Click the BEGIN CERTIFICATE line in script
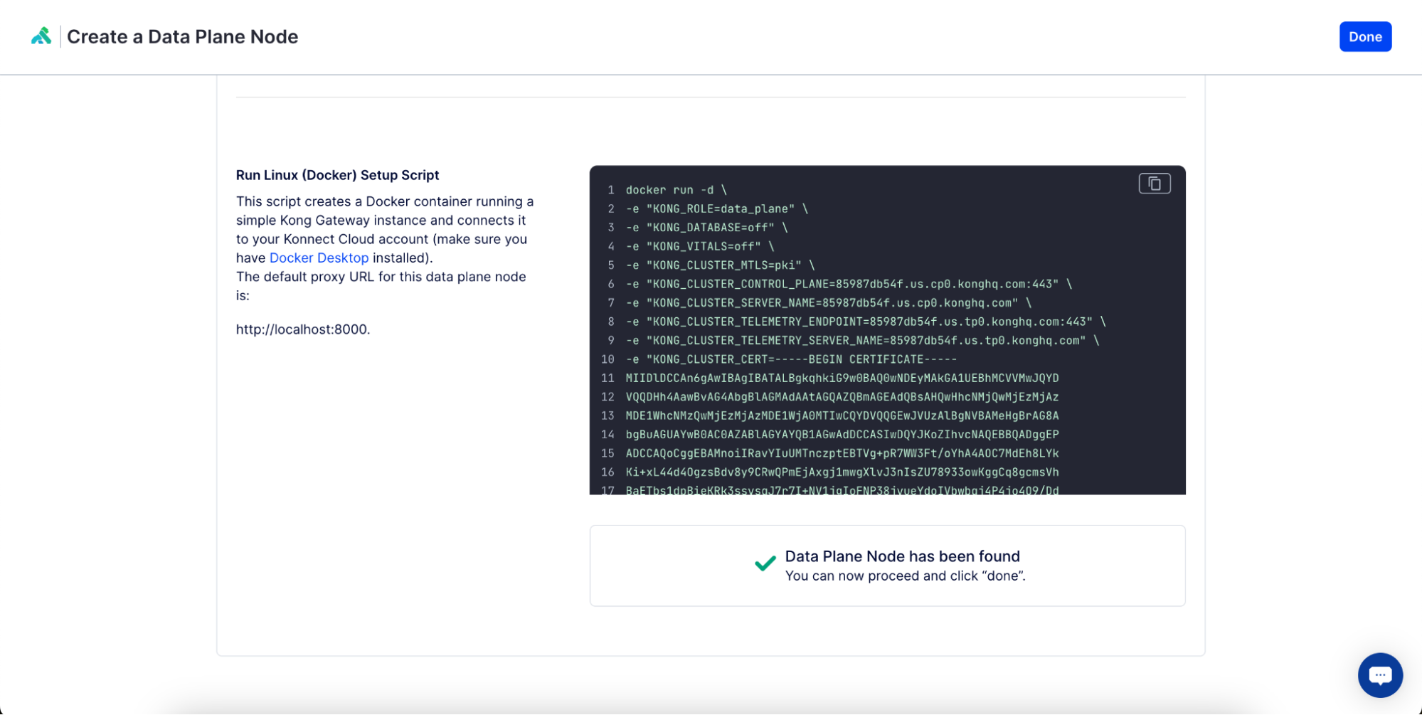 (790, 359)
